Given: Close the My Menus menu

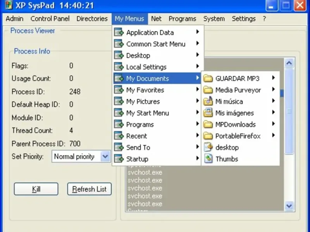Looking at the screenshot, I should pyautogui.click(x=129, y=19).
